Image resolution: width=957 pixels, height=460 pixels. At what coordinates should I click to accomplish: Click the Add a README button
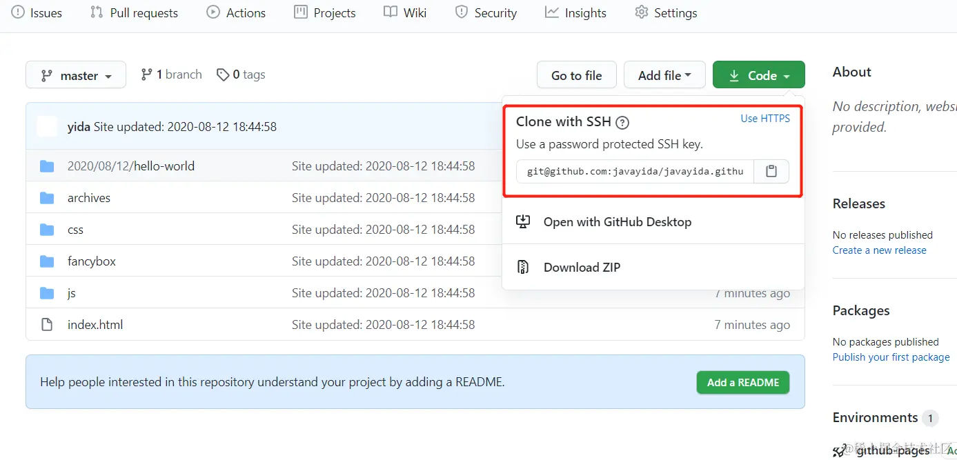pyautogui.click(x=743, y=382)
